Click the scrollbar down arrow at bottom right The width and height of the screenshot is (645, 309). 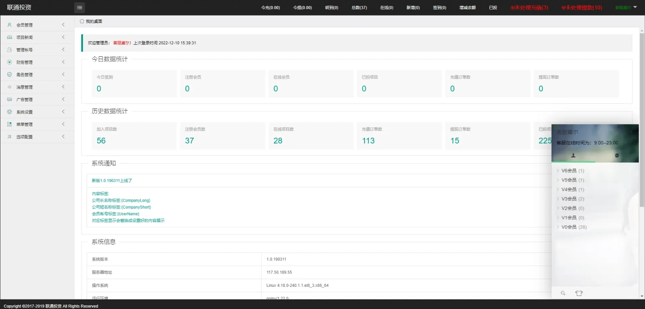(642, 296)
